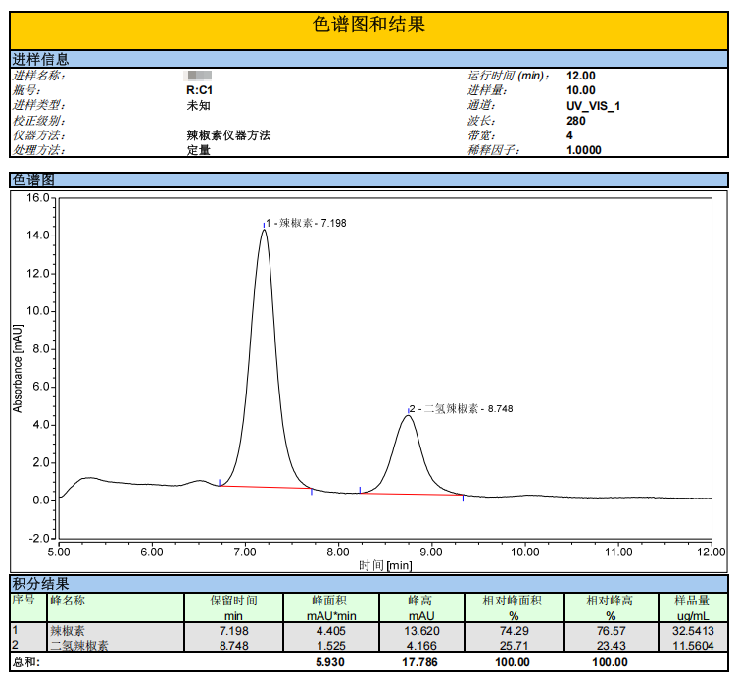The height and width of the screenshot is (683, 737).
Task: Click the 稀释因子 value 1.0000
Action: tap(584, 150)
